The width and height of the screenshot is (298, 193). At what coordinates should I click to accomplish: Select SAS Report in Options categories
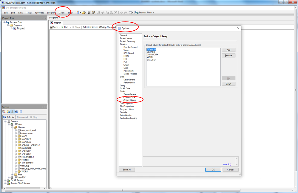pos(129,53)
